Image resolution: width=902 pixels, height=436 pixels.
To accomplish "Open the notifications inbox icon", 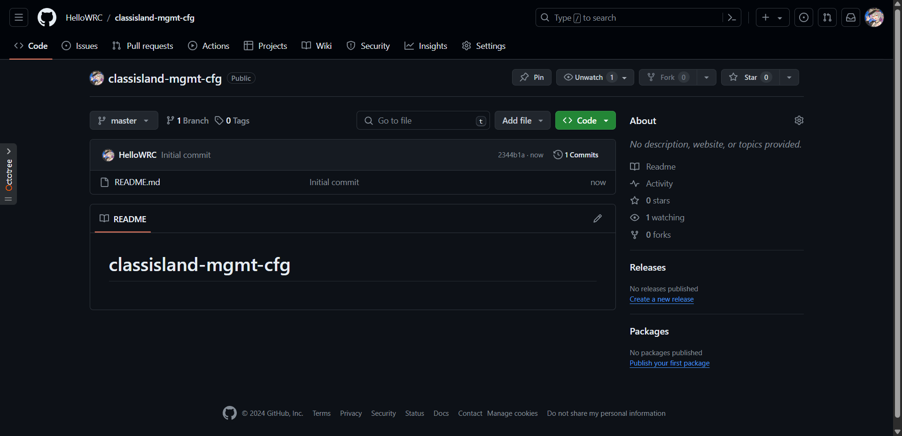I will click(x=850, y=18).
